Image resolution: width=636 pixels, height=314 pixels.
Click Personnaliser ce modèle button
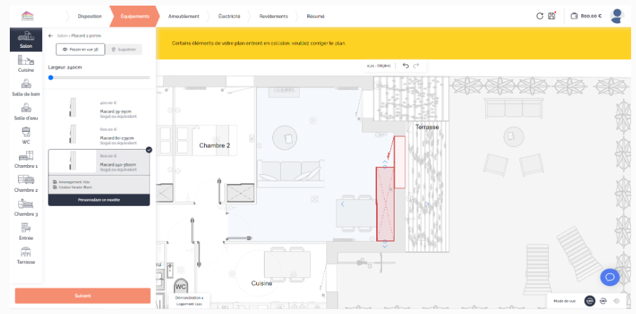[x=99, y=200]
